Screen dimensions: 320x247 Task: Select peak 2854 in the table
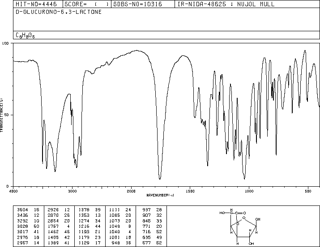click(53, 221)
